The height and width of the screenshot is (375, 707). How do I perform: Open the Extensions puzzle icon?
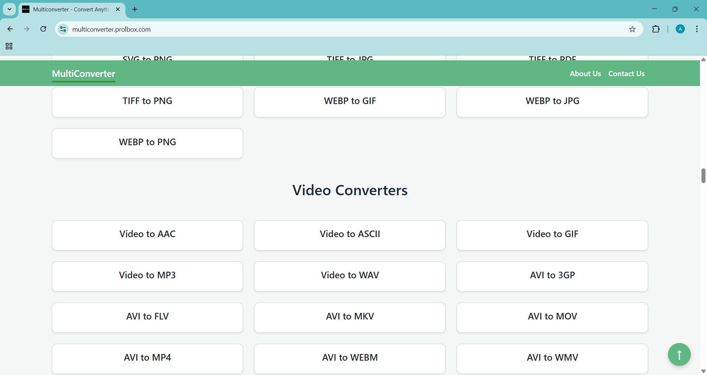pyautogui.click(x=656, y=29)
